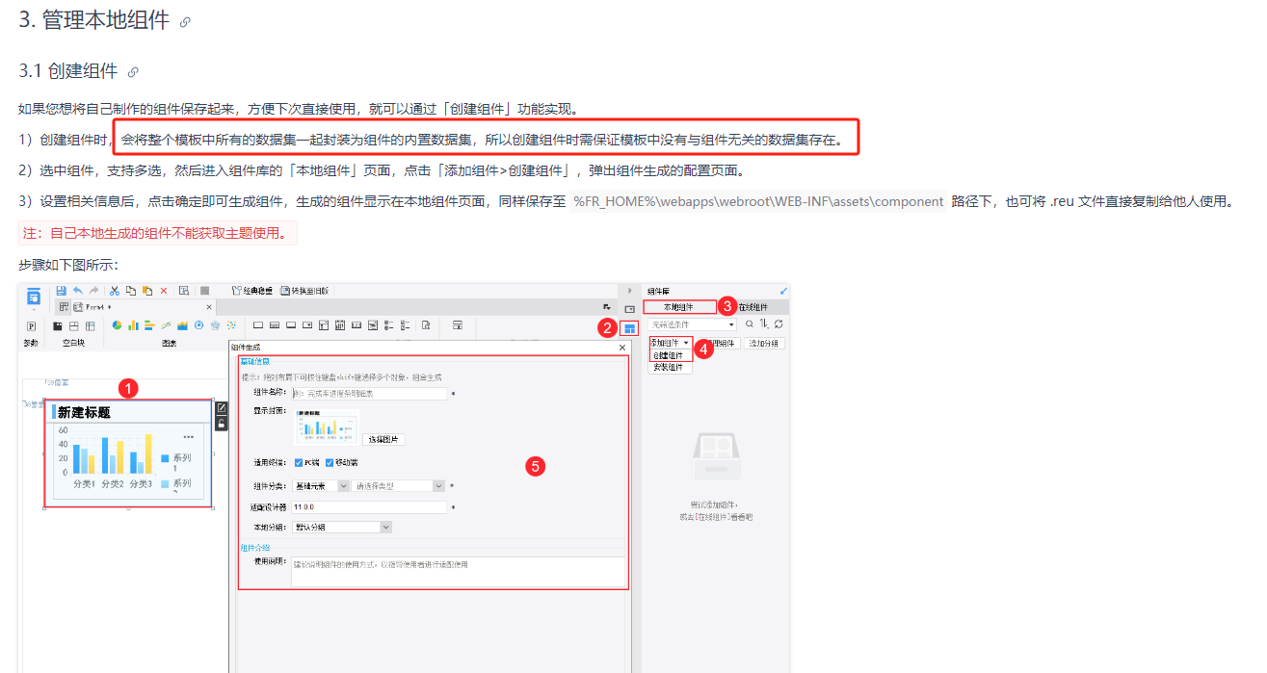Click the Save icon in the designer toolbar
Image resolution: width=1267 pixels, height=673 pixels.
click(61, 291)
